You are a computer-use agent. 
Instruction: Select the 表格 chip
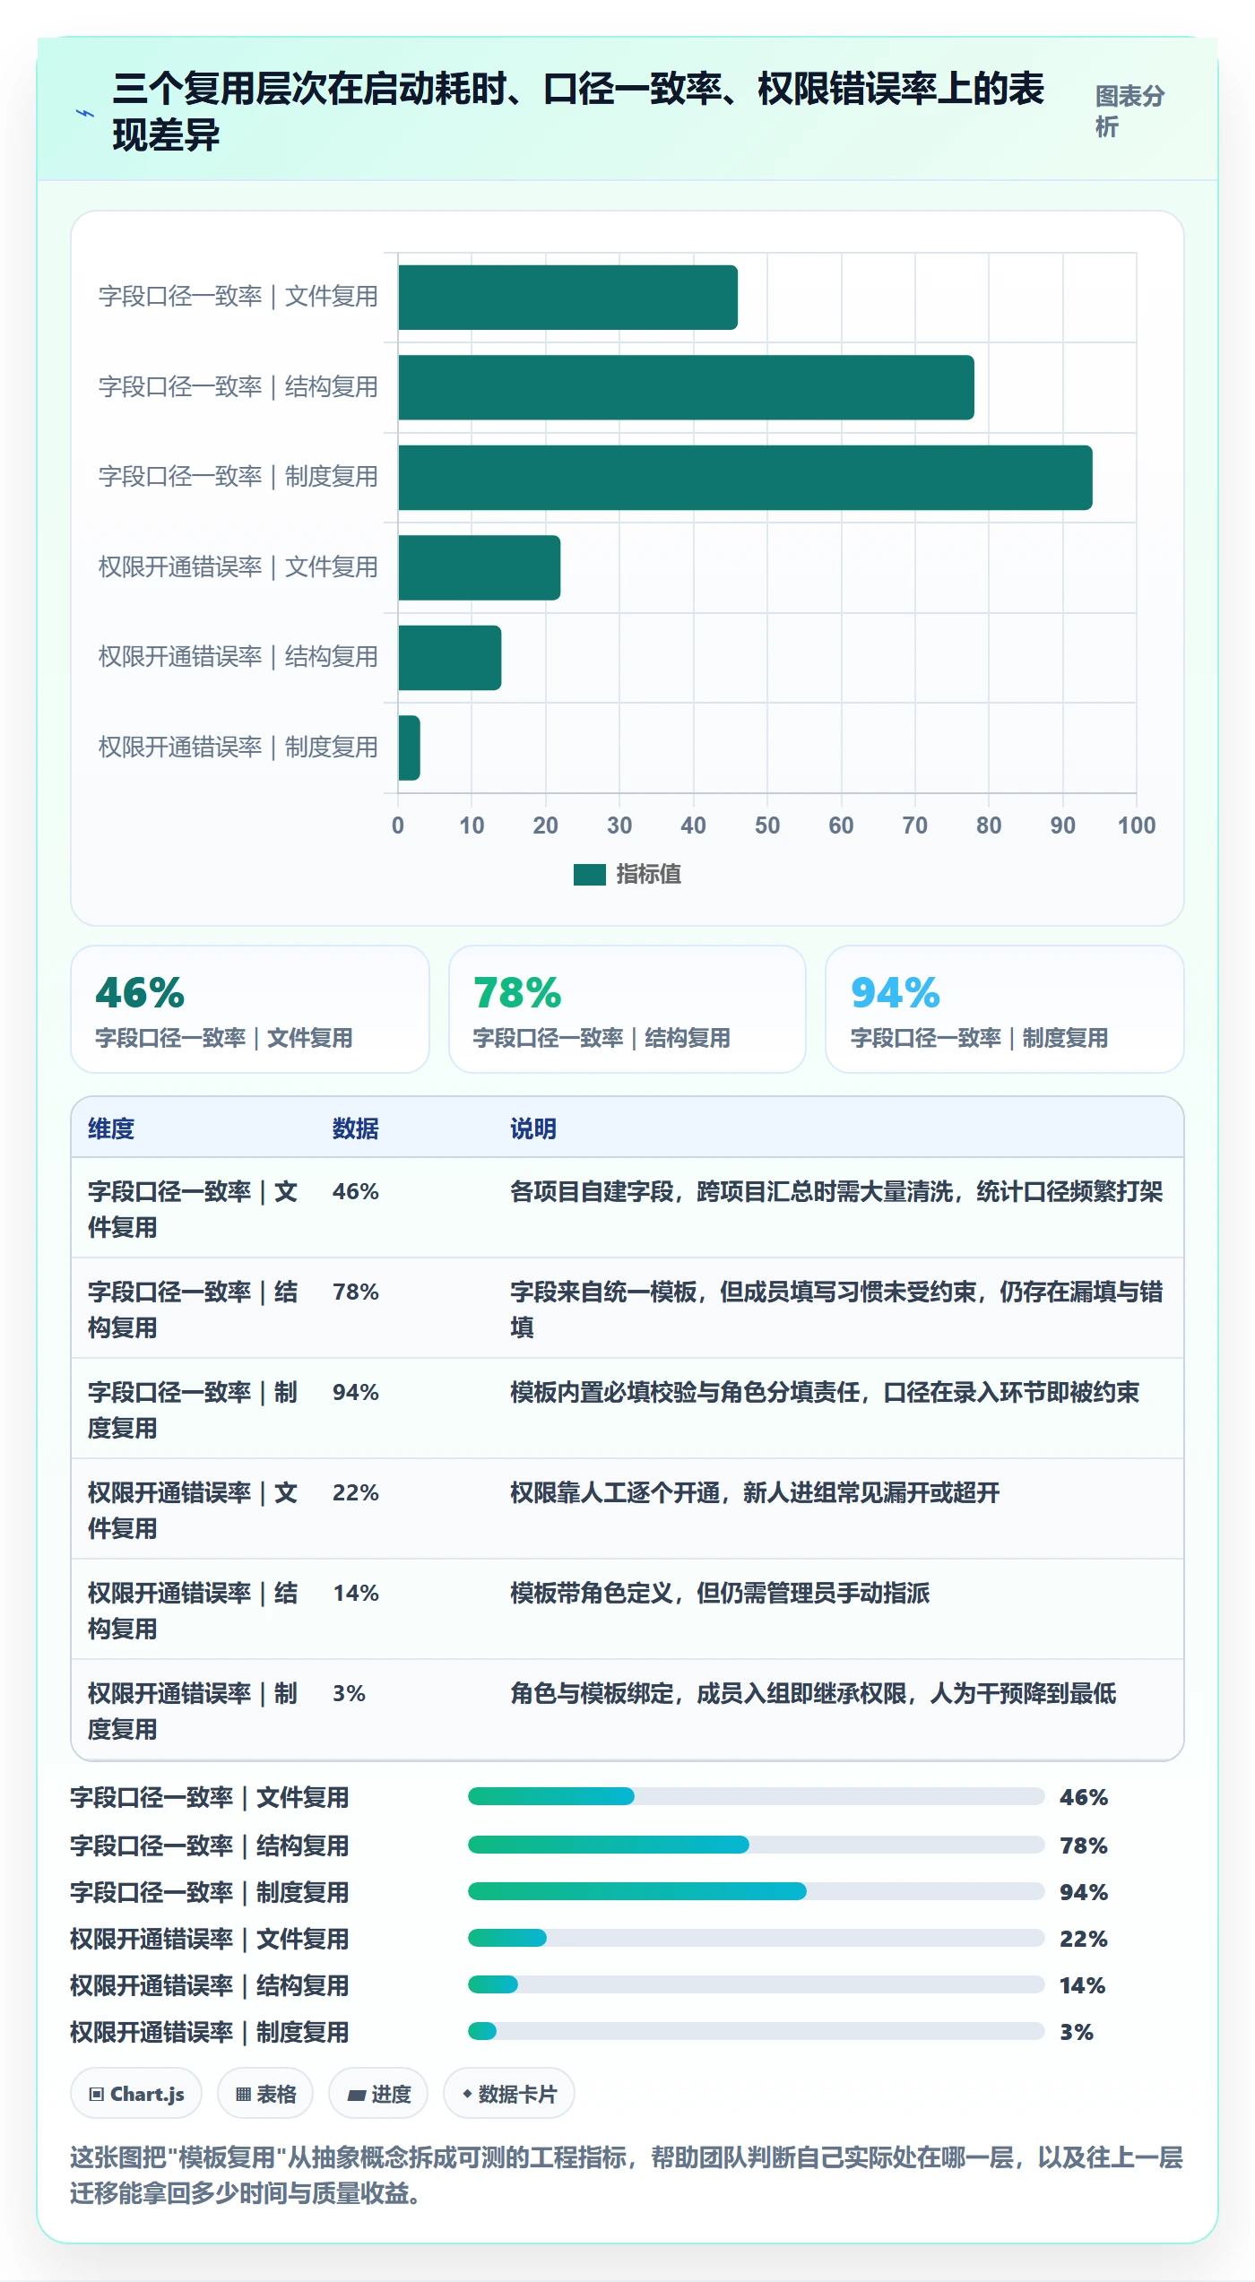click(265, 2094)
